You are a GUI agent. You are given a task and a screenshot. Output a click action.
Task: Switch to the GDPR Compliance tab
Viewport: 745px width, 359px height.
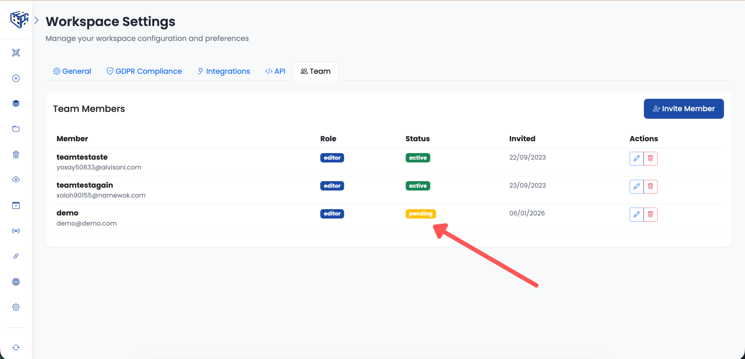click(x=144, y=71)
